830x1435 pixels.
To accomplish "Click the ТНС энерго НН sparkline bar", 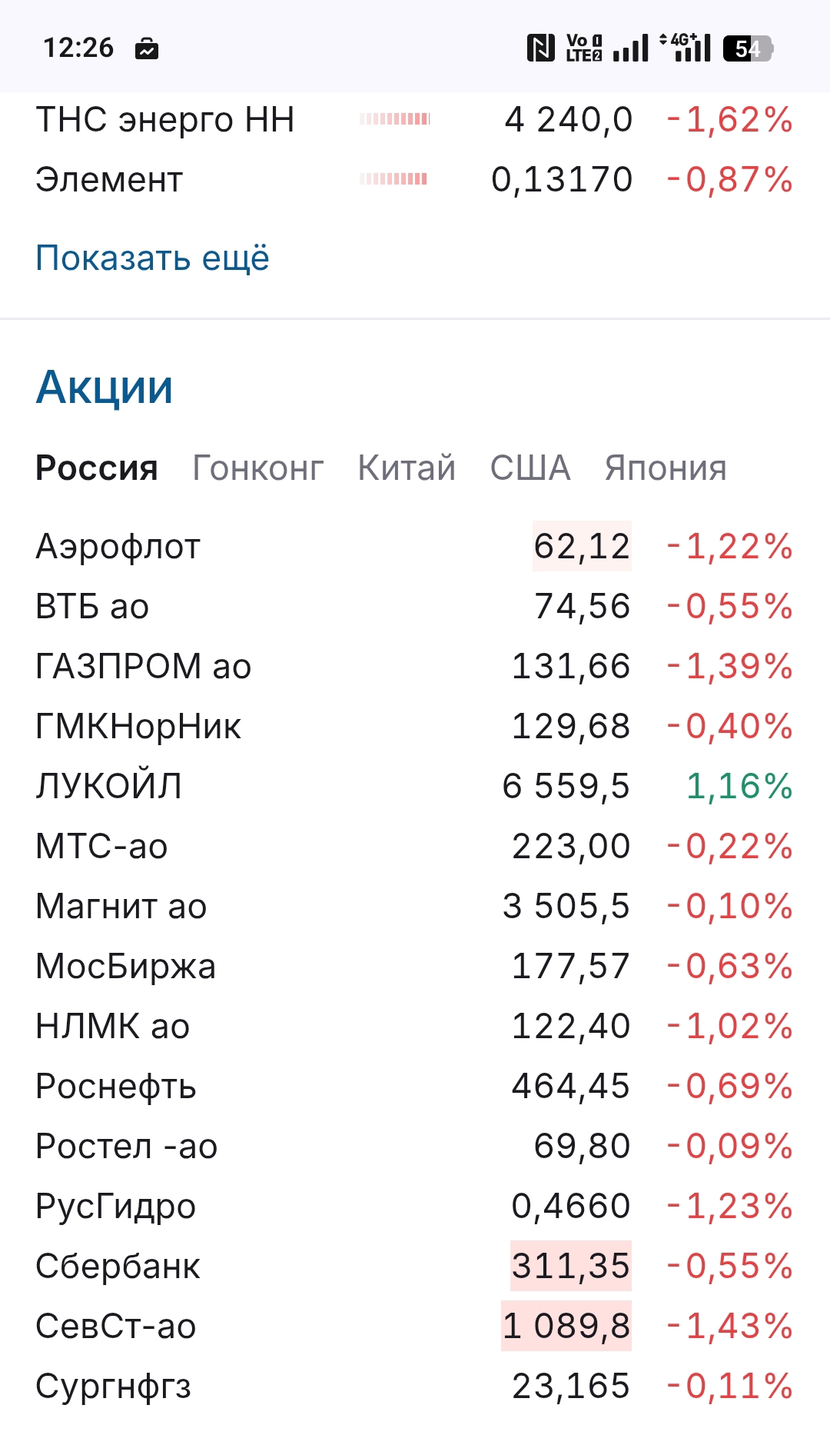I will [395, 119].
